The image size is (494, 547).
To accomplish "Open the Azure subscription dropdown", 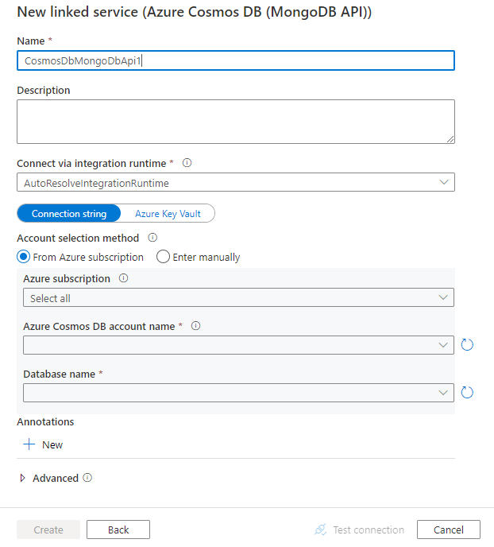I will click(x=238, y=298).
